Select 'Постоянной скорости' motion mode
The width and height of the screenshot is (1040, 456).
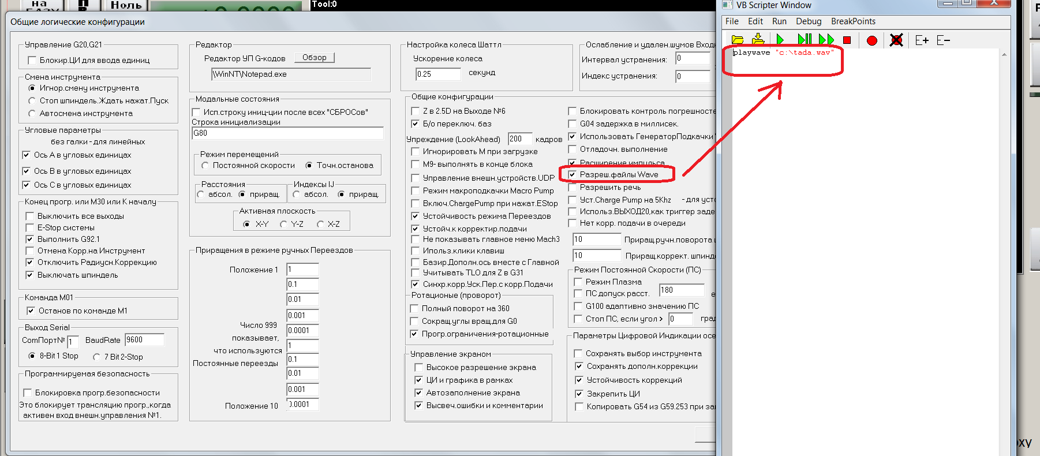(x=205, y=166)
